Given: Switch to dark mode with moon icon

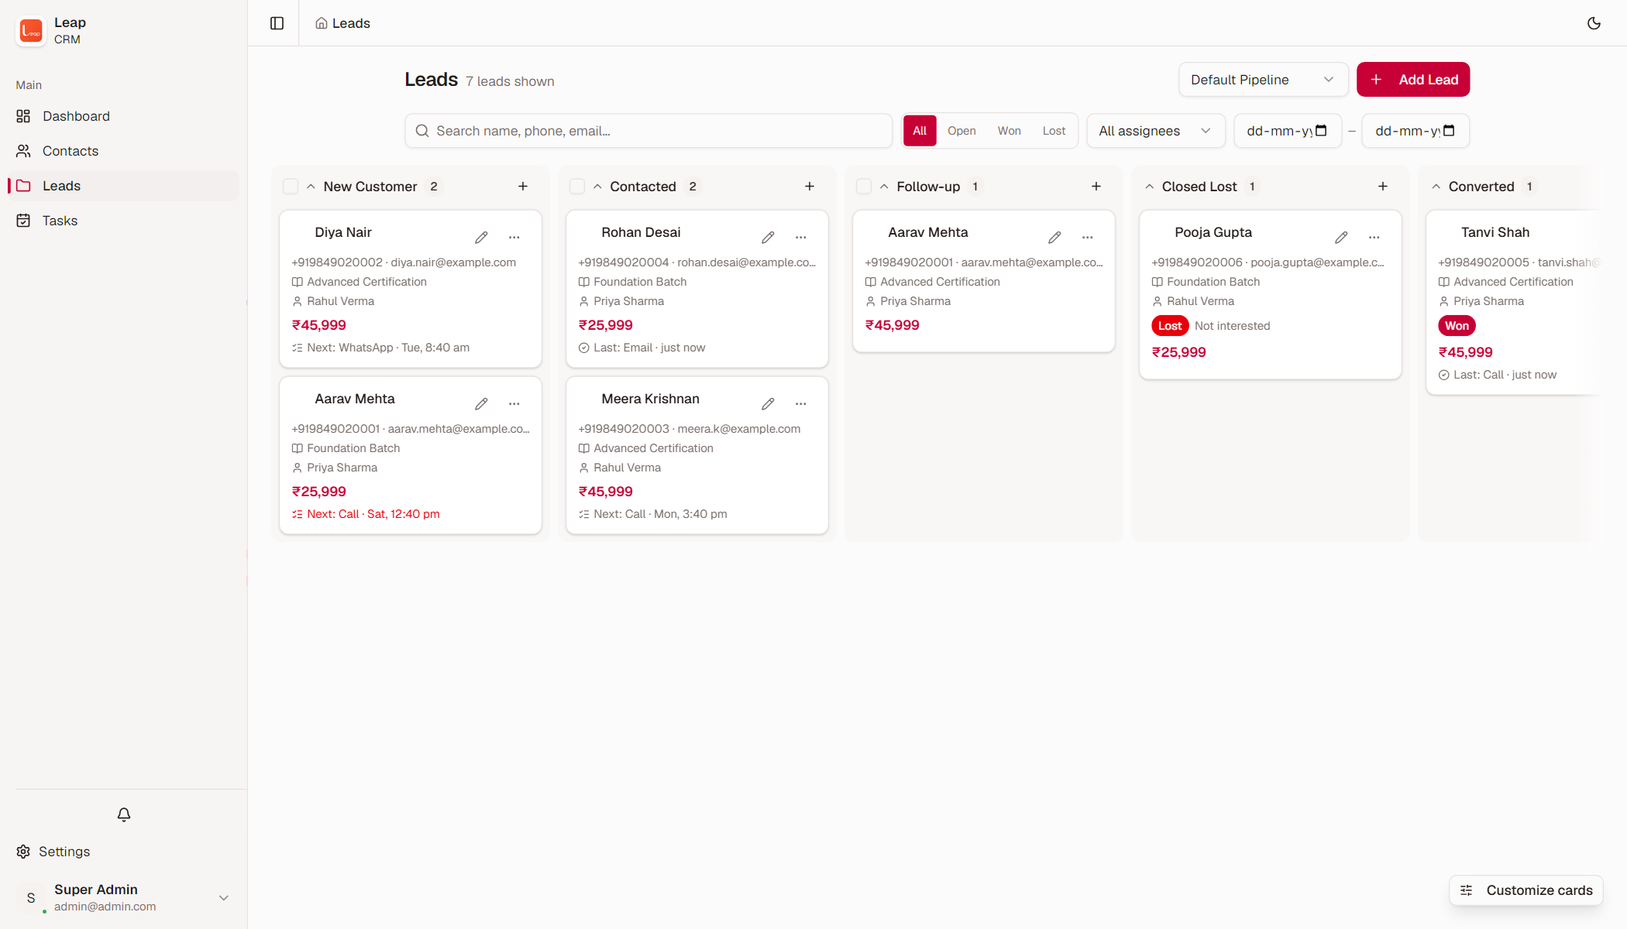Looking at the screenshot, I should (x=1594, y=23).
